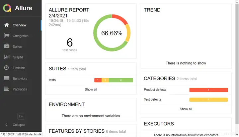The width and height of the screenshot is (239, 137).
Task: Click 'There is nothing to show' text
Action: coord(186,63)
